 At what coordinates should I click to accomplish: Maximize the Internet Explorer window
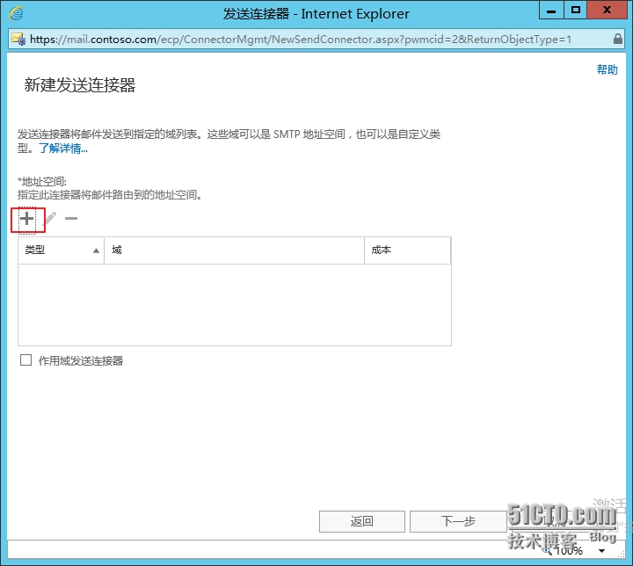pos(576,11)
